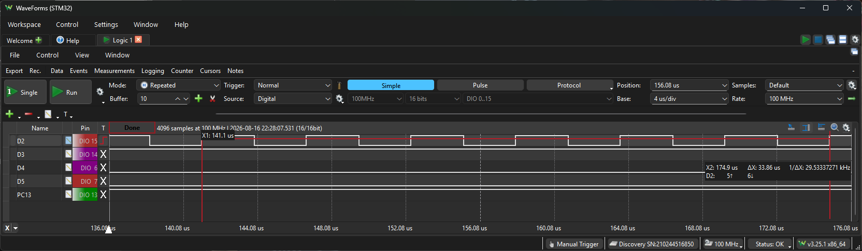862x251 pixels.
Task: Click the DIO 13 green color swatch
Action: pos(85,195)
